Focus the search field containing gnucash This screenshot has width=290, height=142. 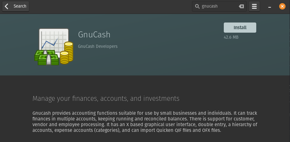tap(219, 6)
